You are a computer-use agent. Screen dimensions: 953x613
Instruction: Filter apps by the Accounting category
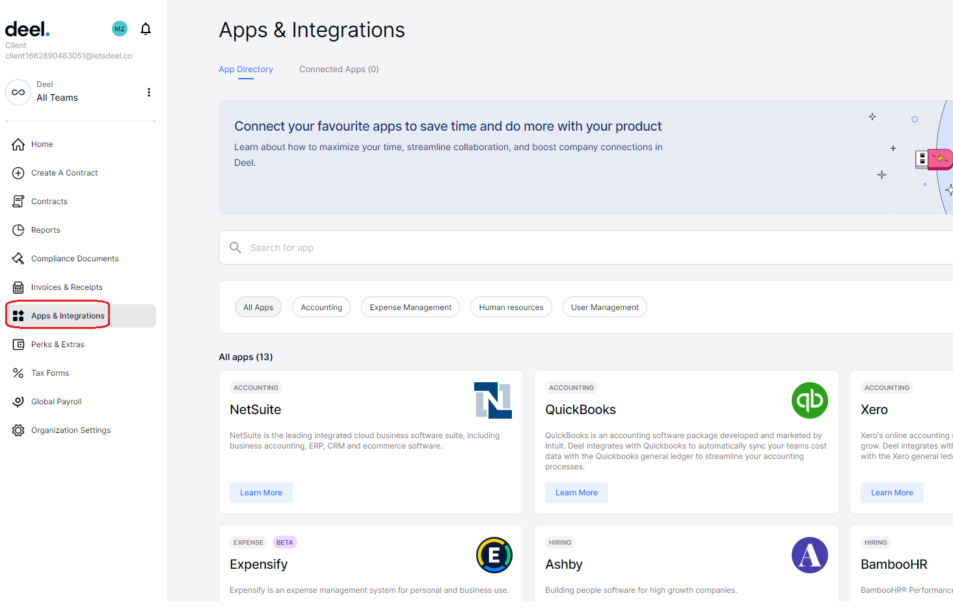[321, 307]
